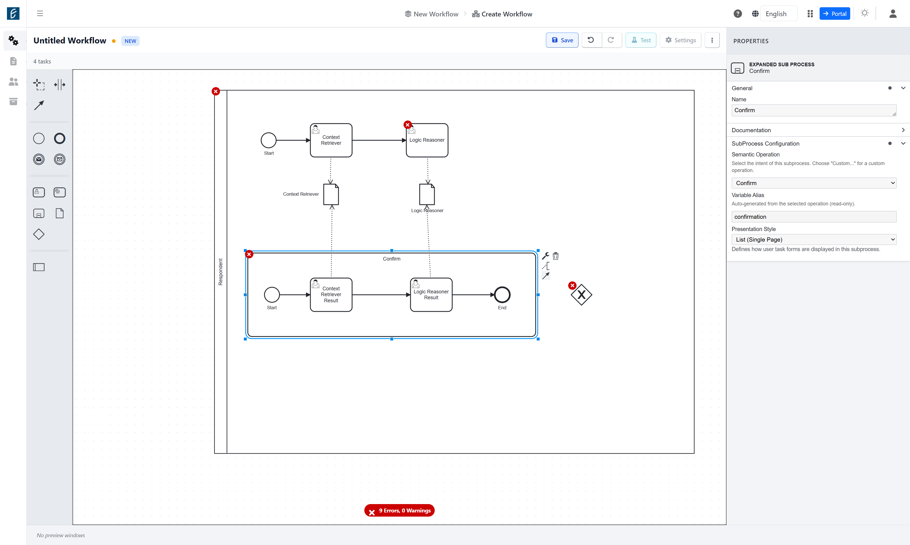
Task: Open the Semantic Operation Confirm dropdown
Action: click(814, 183)
